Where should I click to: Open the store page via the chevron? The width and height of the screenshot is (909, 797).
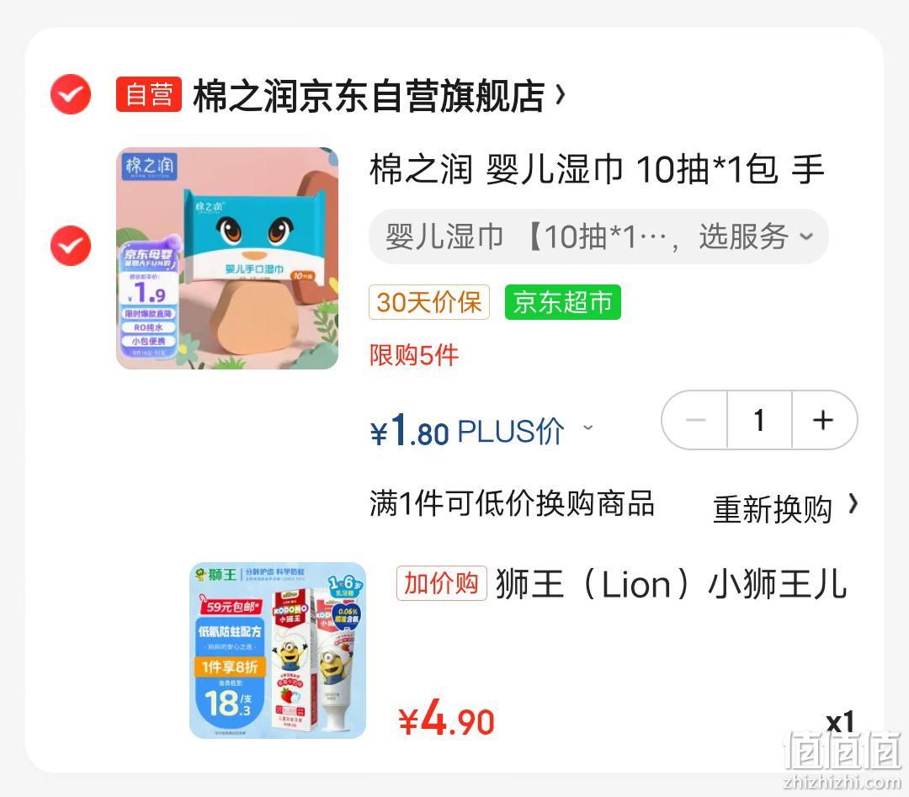[560, 94]
